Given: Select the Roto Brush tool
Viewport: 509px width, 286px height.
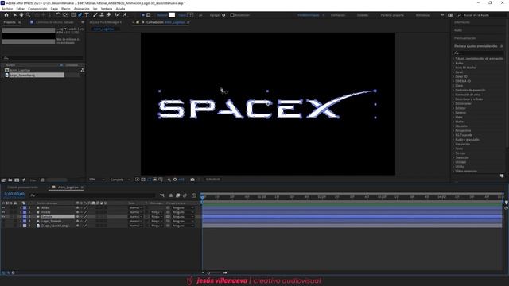Looking at the screenshot, I should (x=117, y=15).
